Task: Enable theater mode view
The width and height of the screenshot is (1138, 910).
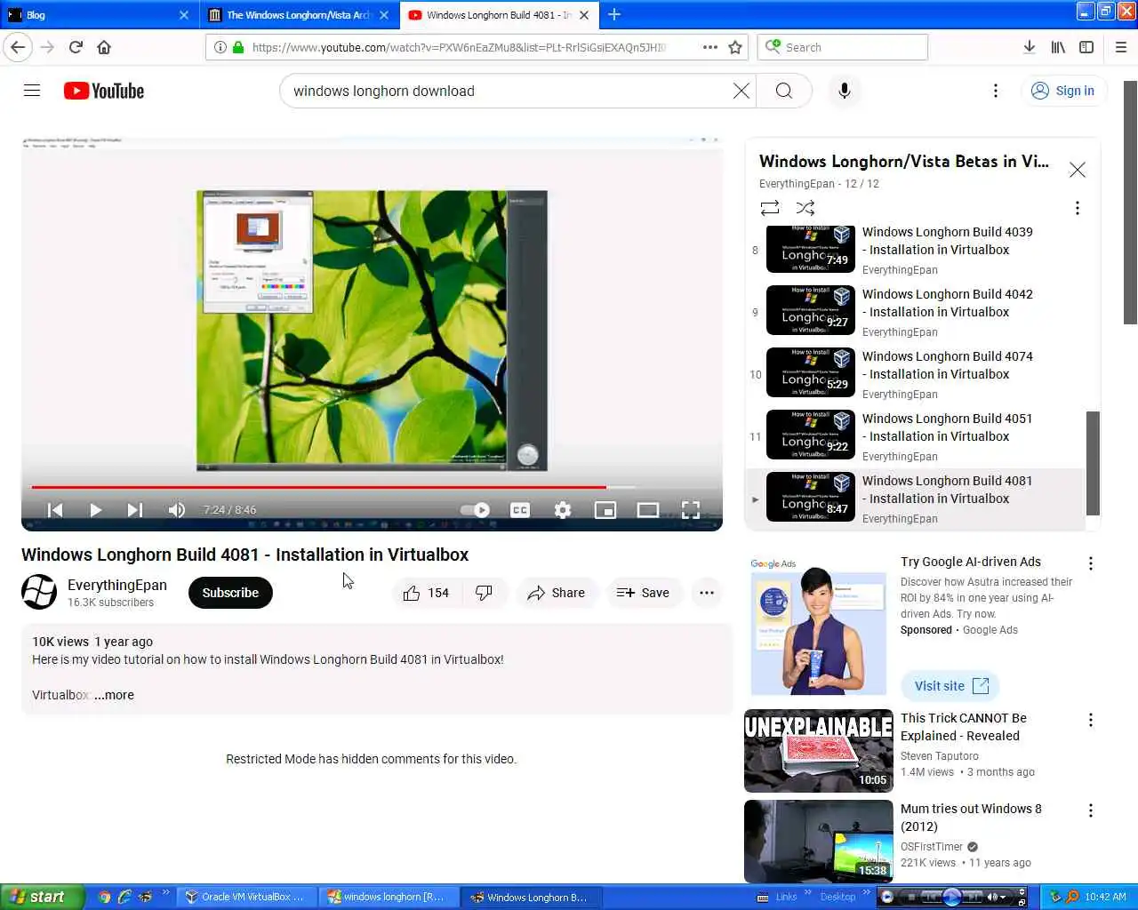Action: click(x=648, y=510)
